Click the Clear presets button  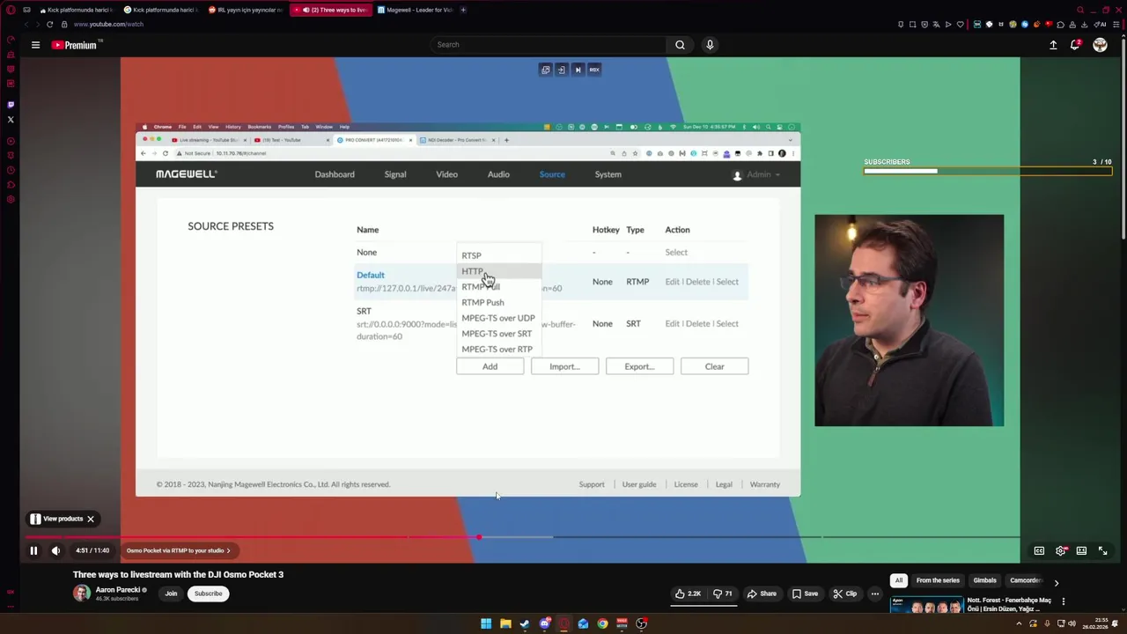(x=714, y=366)
